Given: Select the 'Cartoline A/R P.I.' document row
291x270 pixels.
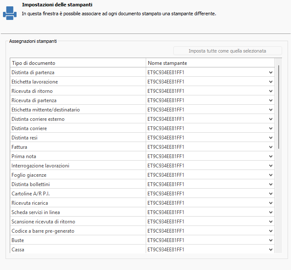Looking at the screenshot, I should point(78,194).
